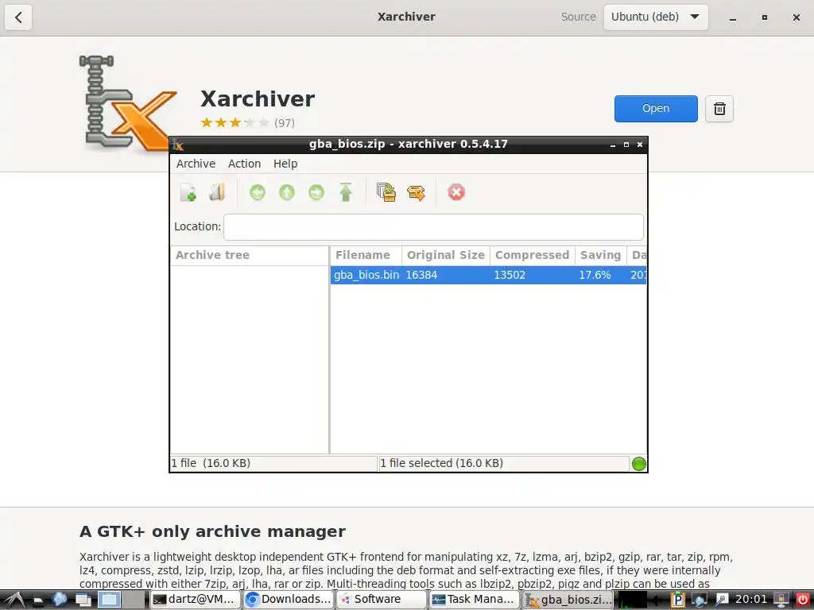Sort by Compressed column header
Image resolution: width=814 pixels, height=610 pixels.
532,255
